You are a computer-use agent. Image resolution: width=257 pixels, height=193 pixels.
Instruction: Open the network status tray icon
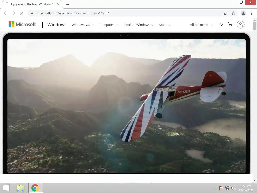[227, 188]
